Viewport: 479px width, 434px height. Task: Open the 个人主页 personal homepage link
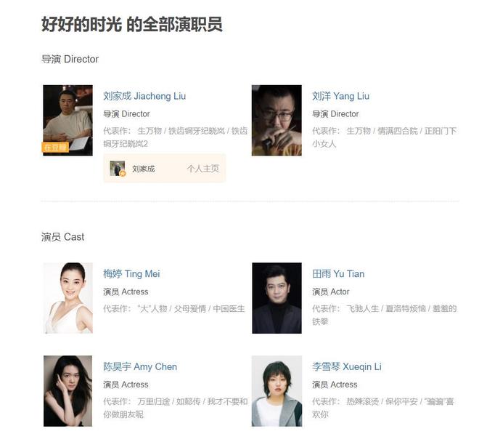point(202,169)
